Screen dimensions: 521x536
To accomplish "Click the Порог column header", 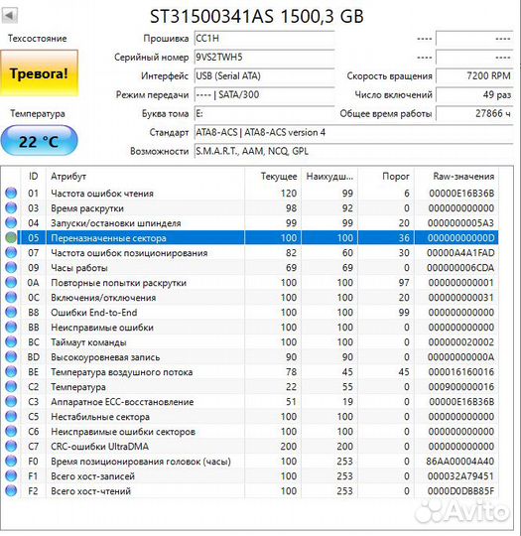I will 386,177.
